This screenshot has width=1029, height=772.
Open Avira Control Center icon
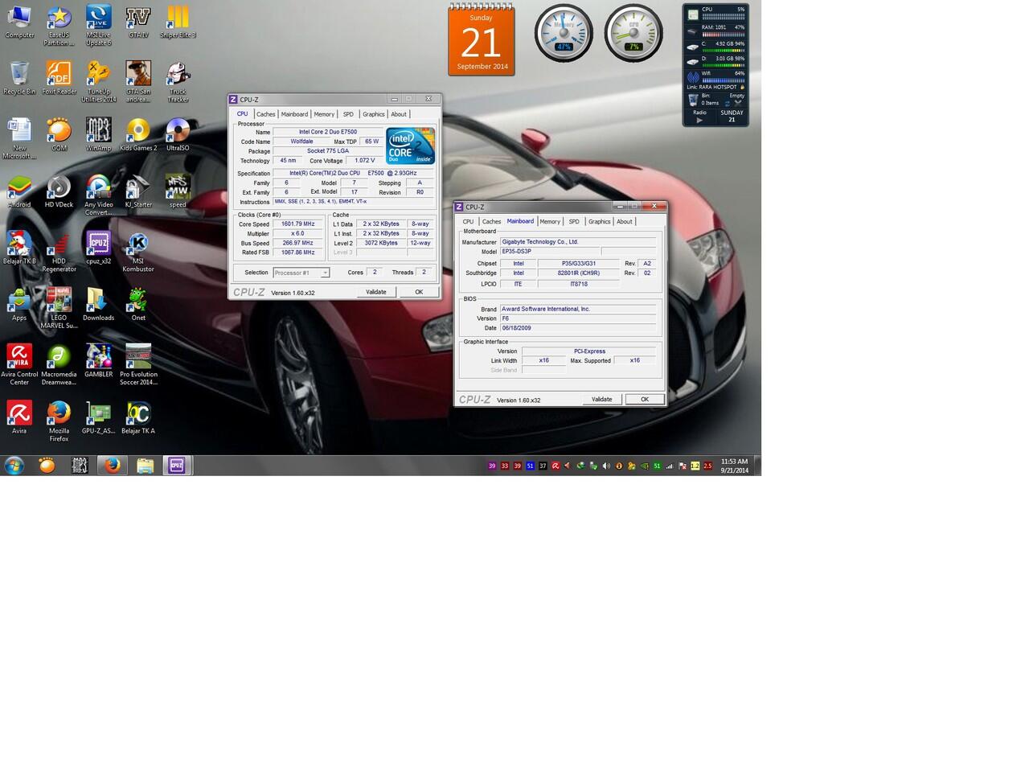[19, 364]
